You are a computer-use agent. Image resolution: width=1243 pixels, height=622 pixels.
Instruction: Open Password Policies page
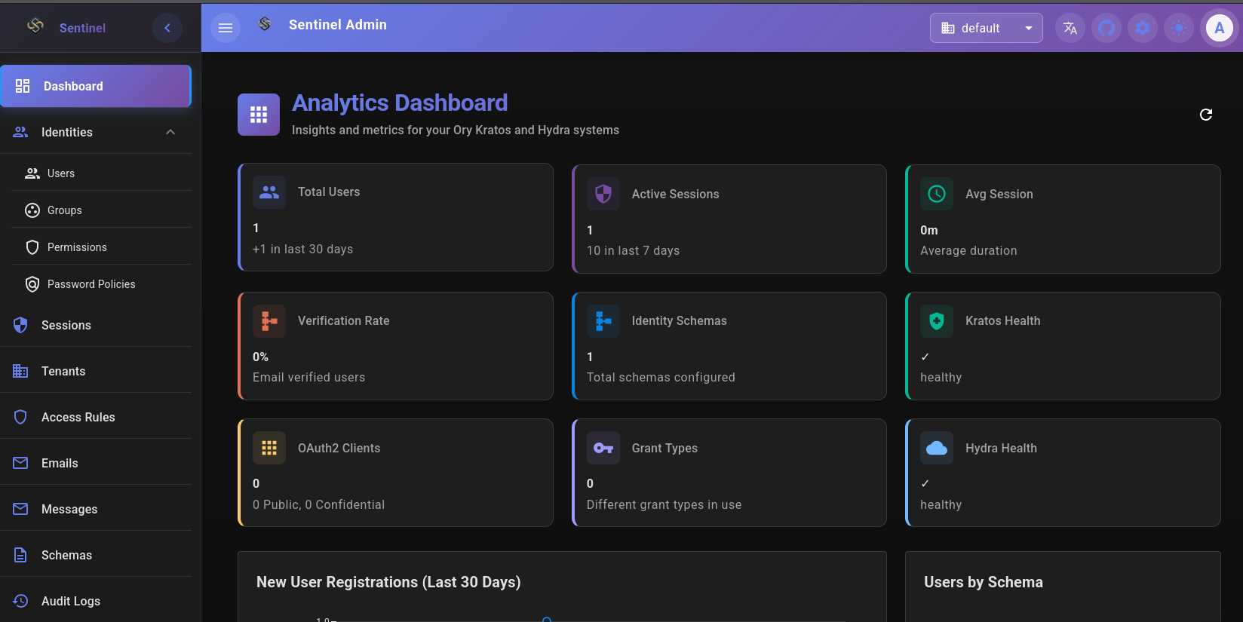point(102,284)
